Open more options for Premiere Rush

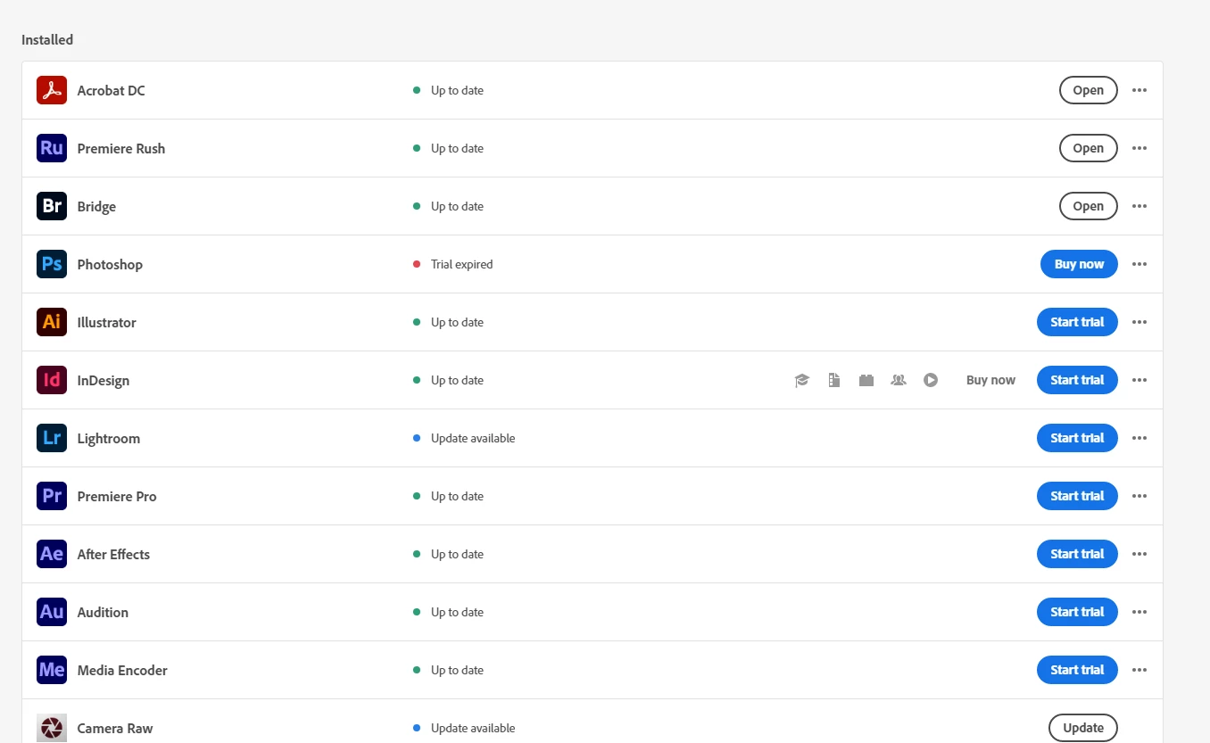pyautogui.click(x=1140, y=148)
